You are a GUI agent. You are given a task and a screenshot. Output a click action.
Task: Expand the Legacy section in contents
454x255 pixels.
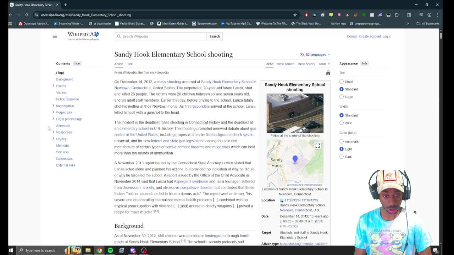pyautogui.click(x=53, y=138)
